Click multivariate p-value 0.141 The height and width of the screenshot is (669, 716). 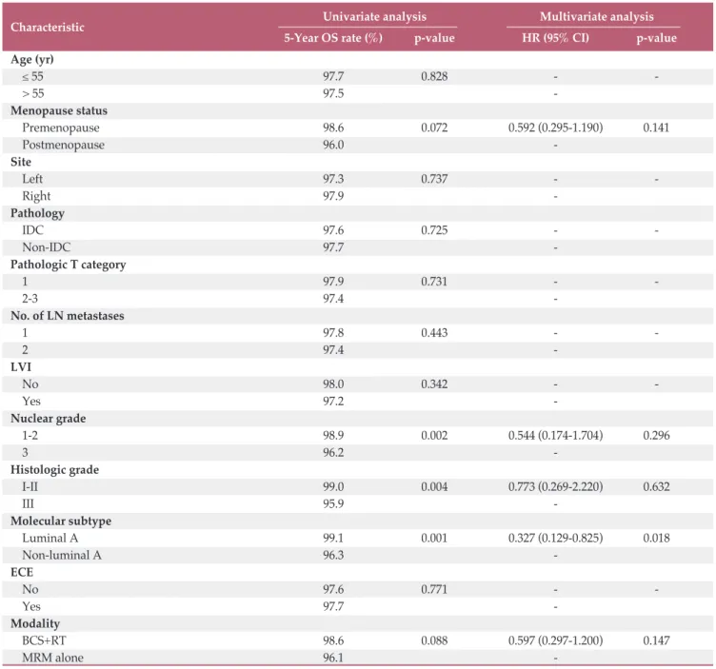(656, 128)
